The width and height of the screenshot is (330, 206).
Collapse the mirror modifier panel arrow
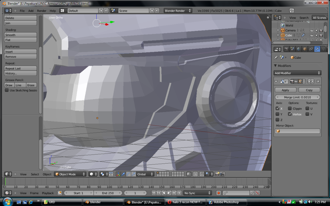point(276,81)
